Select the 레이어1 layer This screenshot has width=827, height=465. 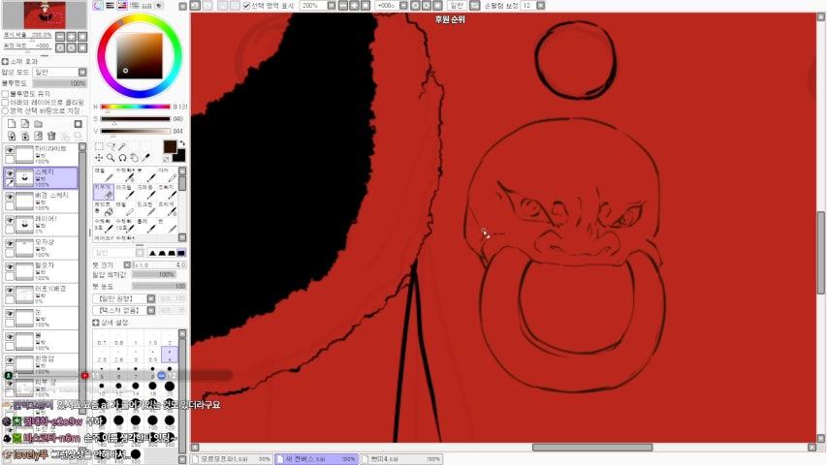click(41, 225)
